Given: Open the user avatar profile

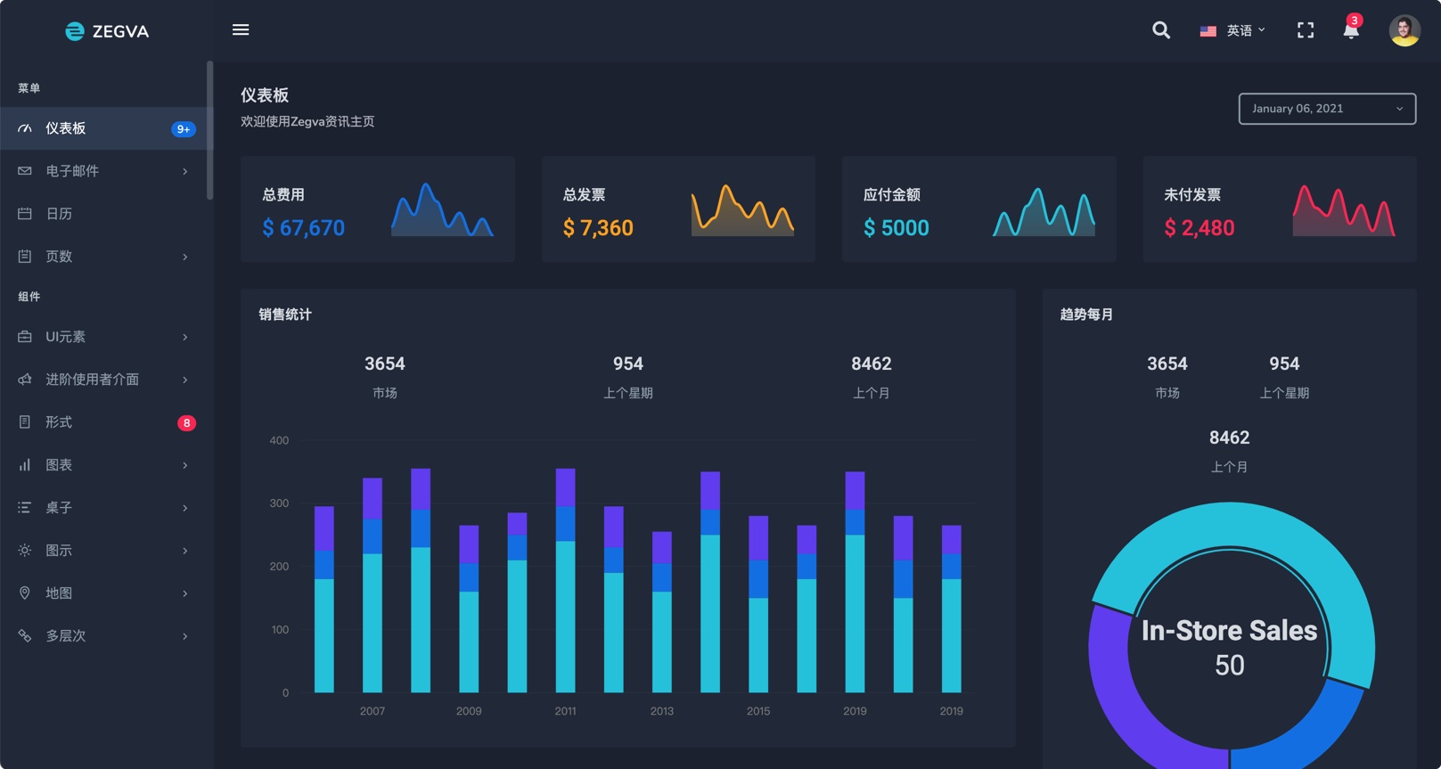Looking at the screenshot, I should point(1404,30).
